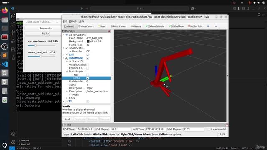Launch Sublime Text from the dock

[5, 55]
